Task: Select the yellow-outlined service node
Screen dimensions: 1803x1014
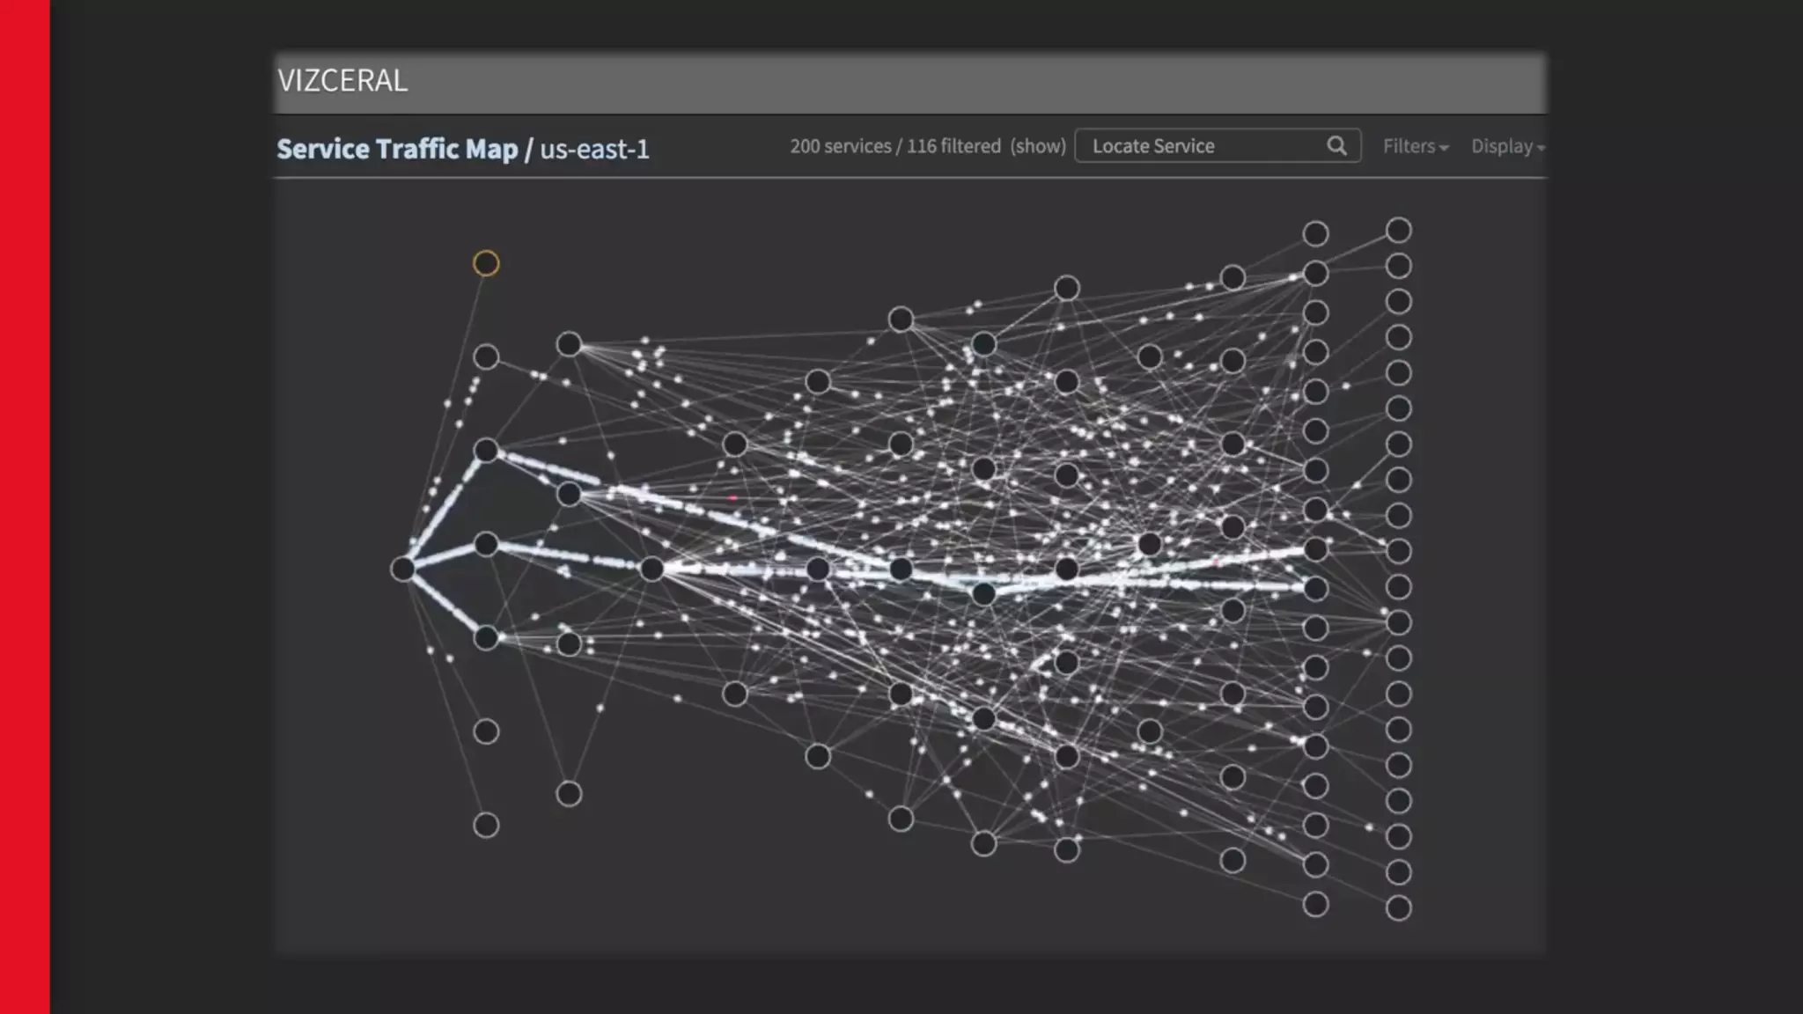Action: 486,263
